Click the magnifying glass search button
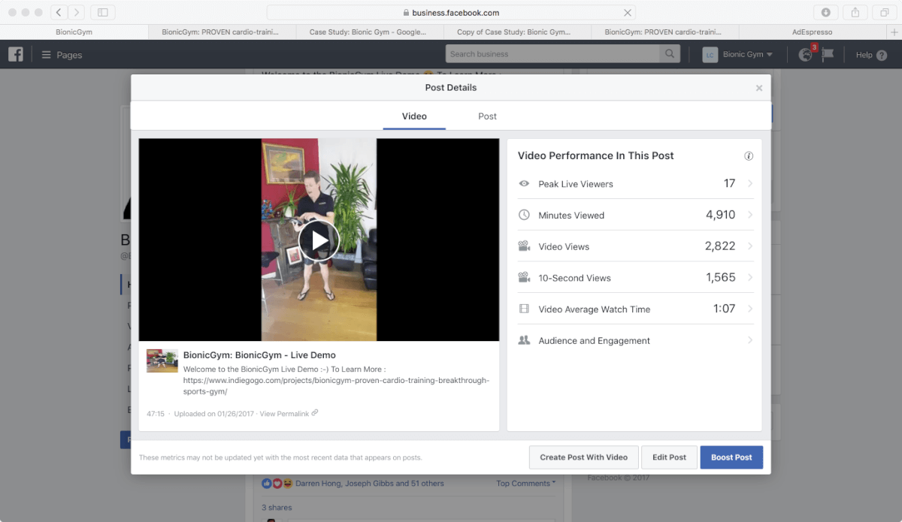Image resolution: width=902 pixels, height=522 pixels. (669, 54)
